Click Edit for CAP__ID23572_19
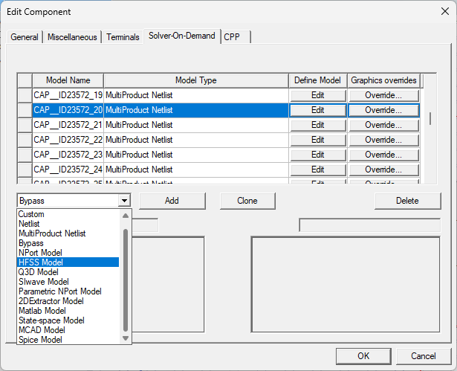457x371 pixels. click(x=318, y=95)
